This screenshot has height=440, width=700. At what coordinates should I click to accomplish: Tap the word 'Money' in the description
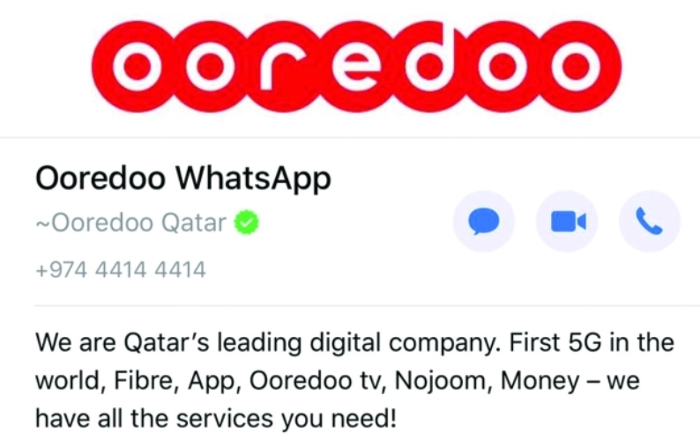[540, 381]
